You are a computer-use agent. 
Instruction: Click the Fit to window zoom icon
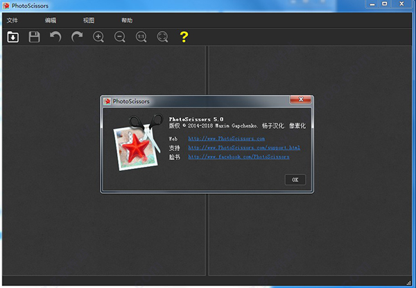point(162,37)
